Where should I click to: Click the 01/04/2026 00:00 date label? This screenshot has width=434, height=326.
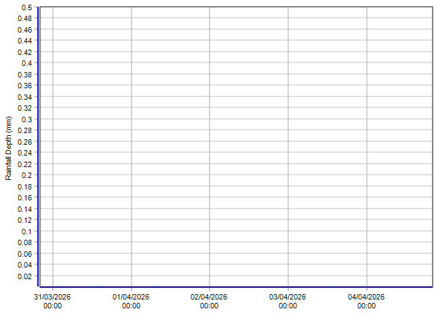[131, 302]
